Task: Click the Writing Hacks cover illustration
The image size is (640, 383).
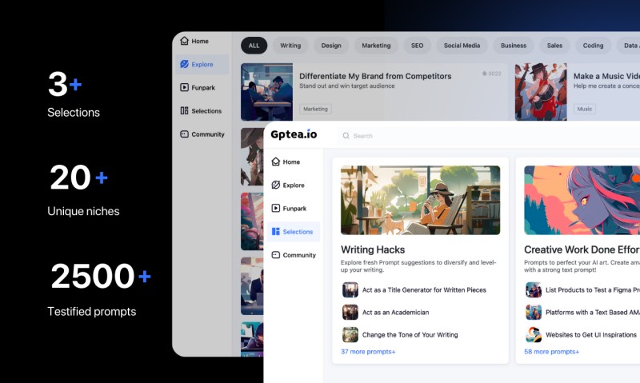Action: [x=420, y=200]
